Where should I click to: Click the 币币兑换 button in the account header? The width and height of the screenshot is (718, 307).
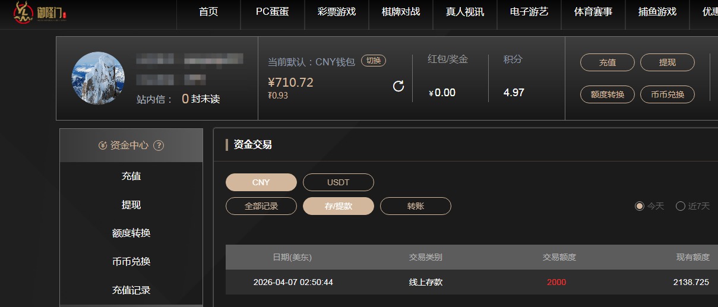tap(668, 94)
